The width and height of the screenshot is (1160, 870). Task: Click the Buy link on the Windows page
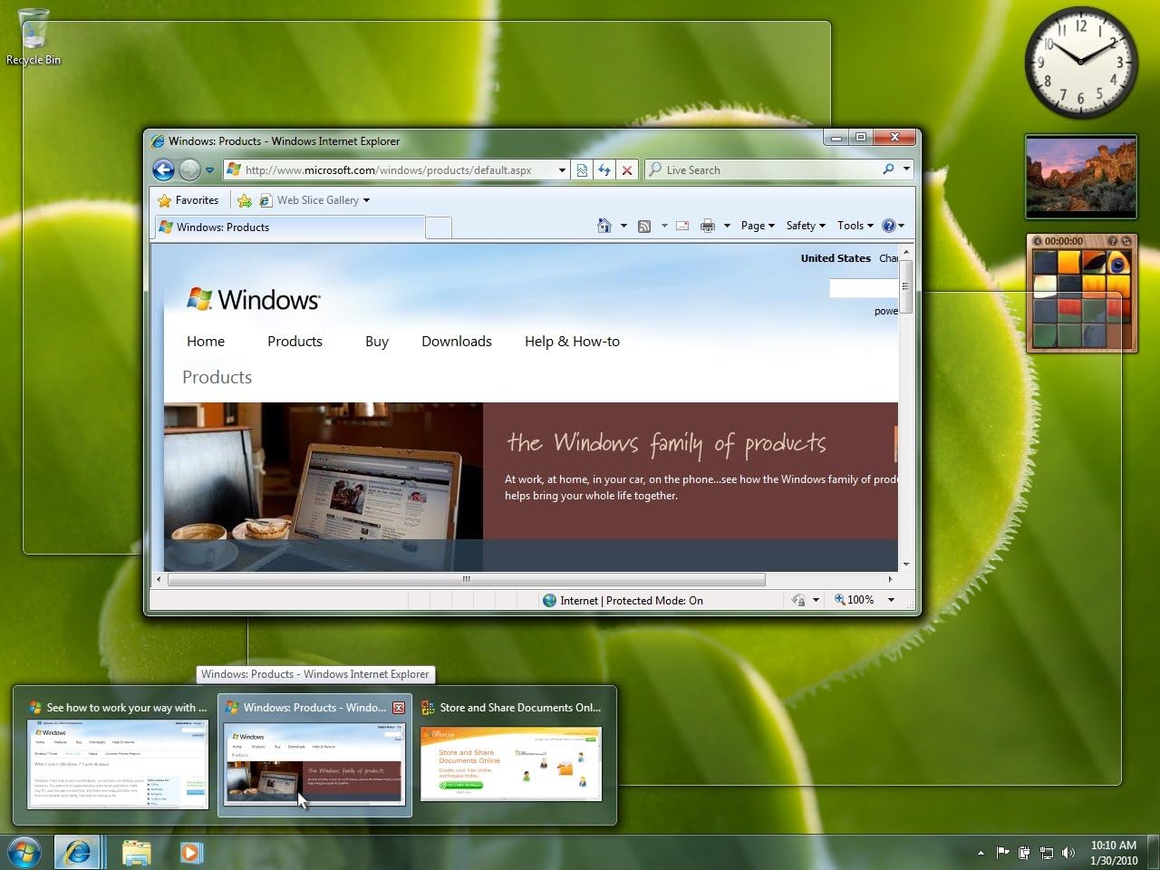coord(377,342)
